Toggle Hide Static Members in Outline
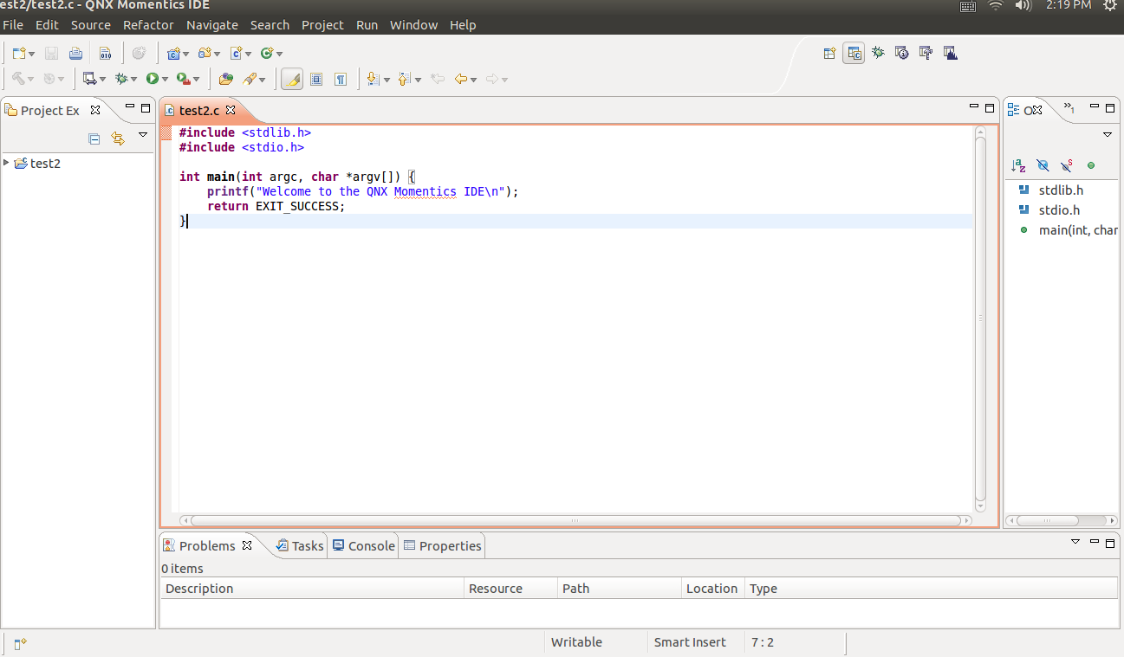The image size is (1124, 657). point(1067,165)
